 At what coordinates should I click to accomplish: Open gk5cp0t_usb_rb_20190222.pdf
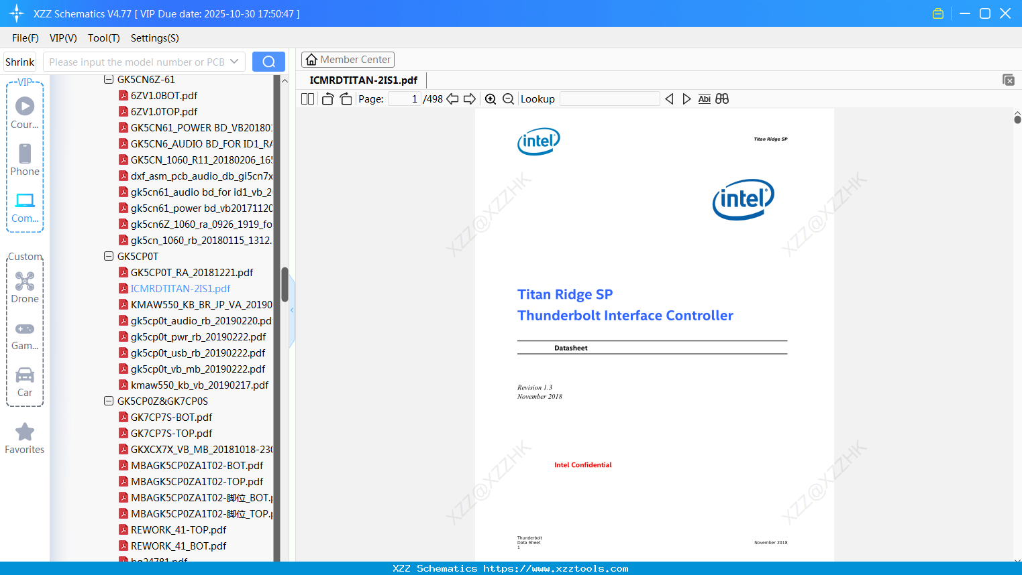(x=198, y=353)
